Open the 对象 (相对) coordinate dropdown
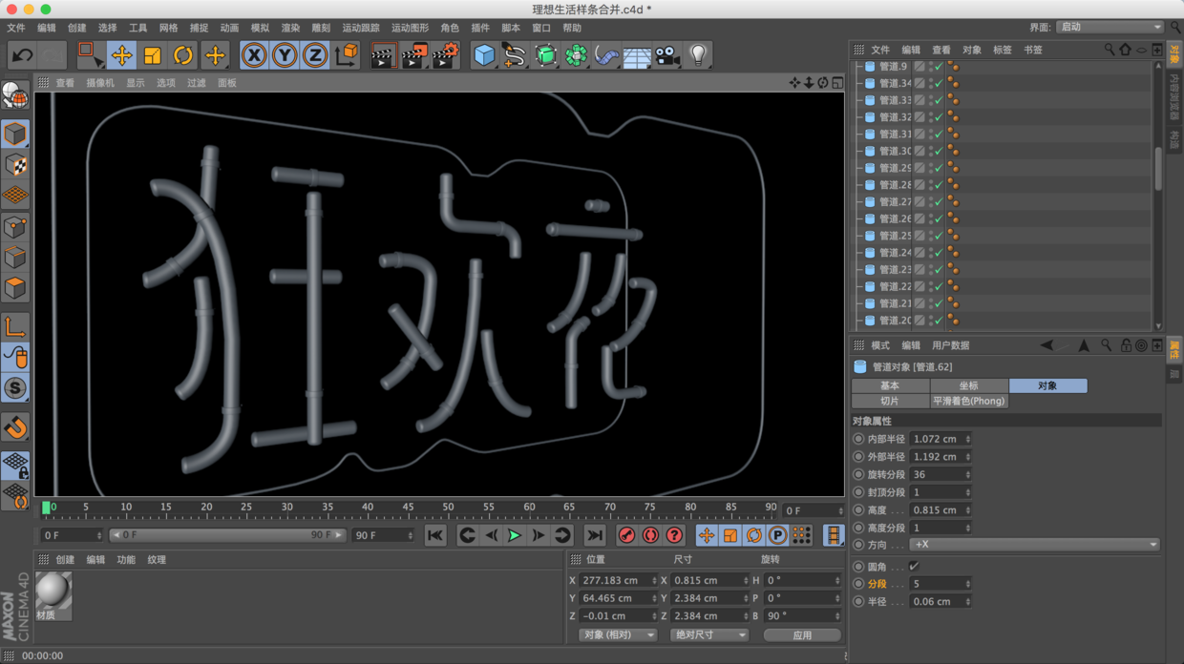Viewport: 1184px width, 664px height. pos(618,635)
